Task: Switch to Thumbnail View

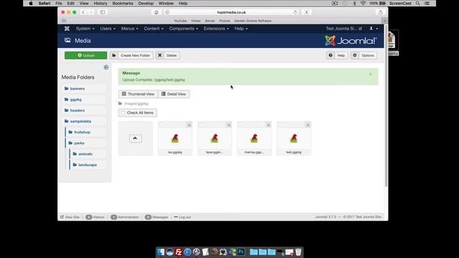Action: pos(138,94)
